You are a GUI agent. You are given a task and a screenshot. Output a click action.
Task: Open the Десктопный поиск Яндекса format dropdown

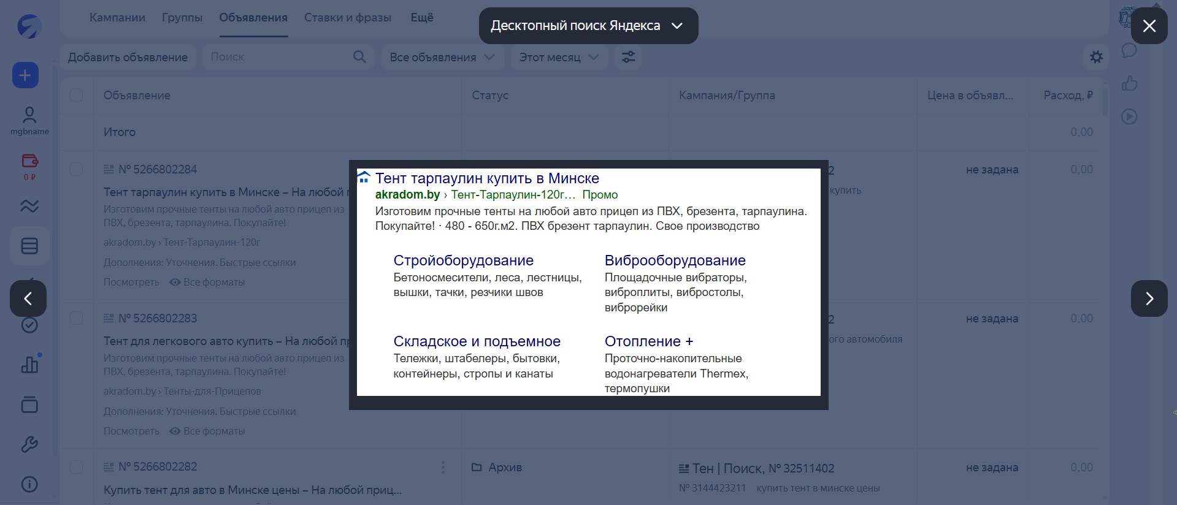(x=588, y=26)
